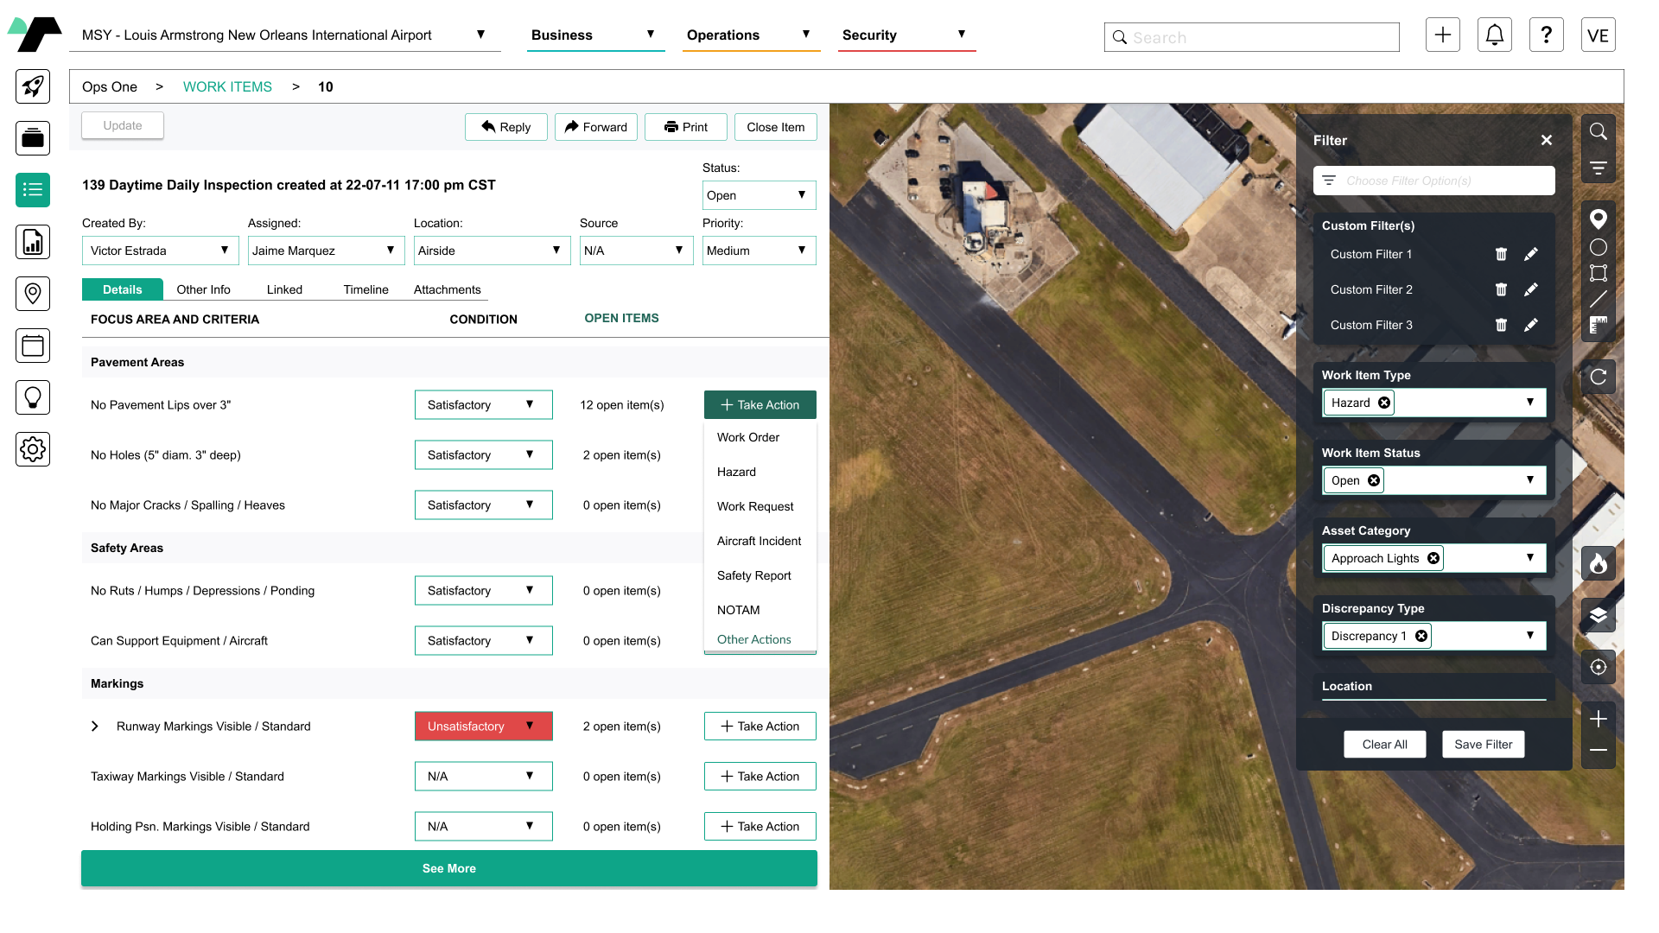Open the Priority dropdown showing Medium
This screenshot has width=1659, height=933.
(x=759, y=251)
